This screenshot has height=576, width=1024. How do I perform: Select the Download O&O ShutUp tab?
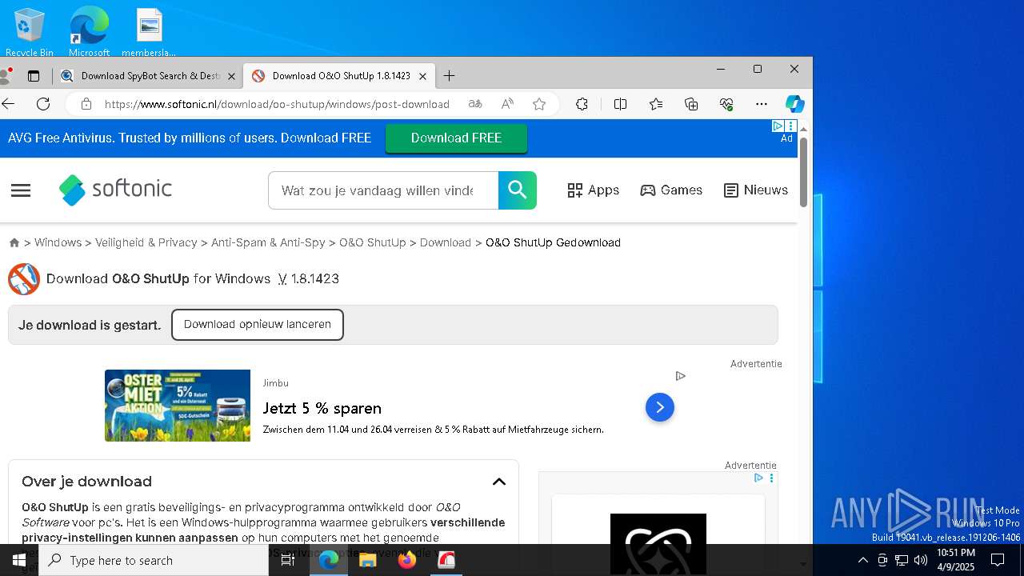click(340, 76)
